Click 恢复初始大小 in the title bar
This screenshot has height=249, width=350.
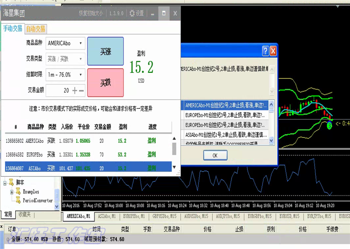click(91, 13)
